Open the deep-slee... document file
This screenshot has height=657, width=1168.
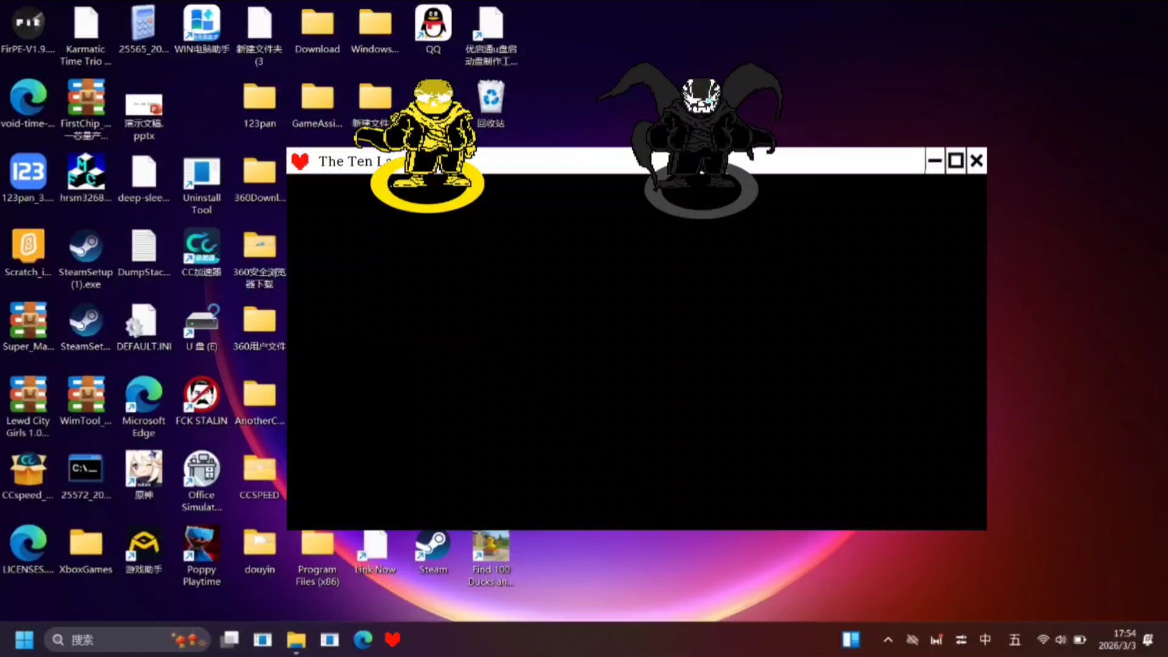tap(144, 172)
